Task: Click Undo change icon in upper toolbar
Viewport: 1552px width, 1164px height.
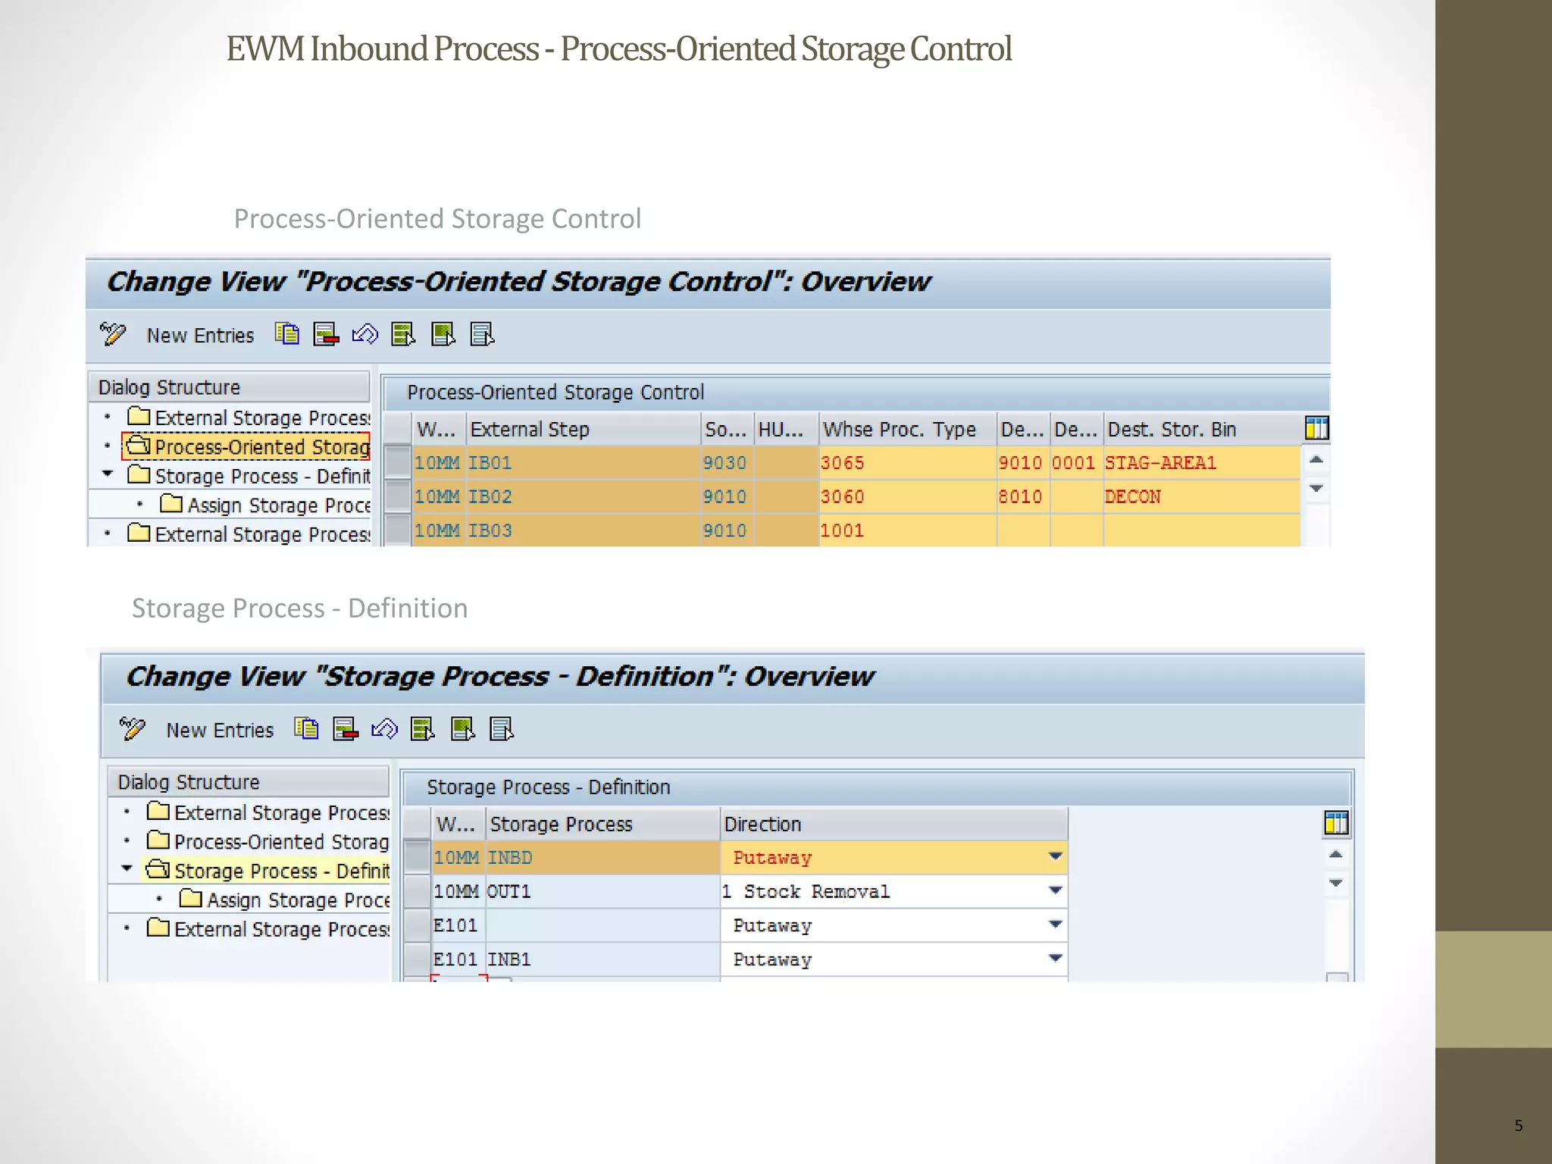Action: click(365, 334)
